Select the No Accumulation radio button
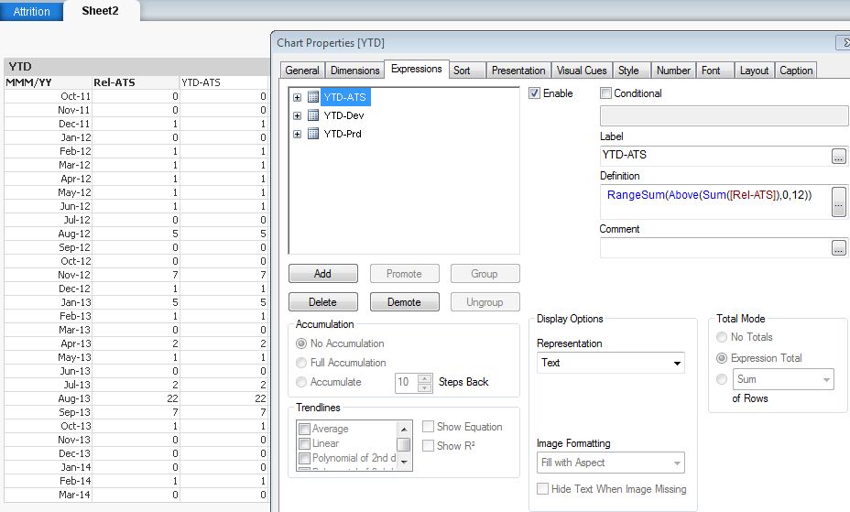The height and width of the screenshot is (512, 850). 301,343
